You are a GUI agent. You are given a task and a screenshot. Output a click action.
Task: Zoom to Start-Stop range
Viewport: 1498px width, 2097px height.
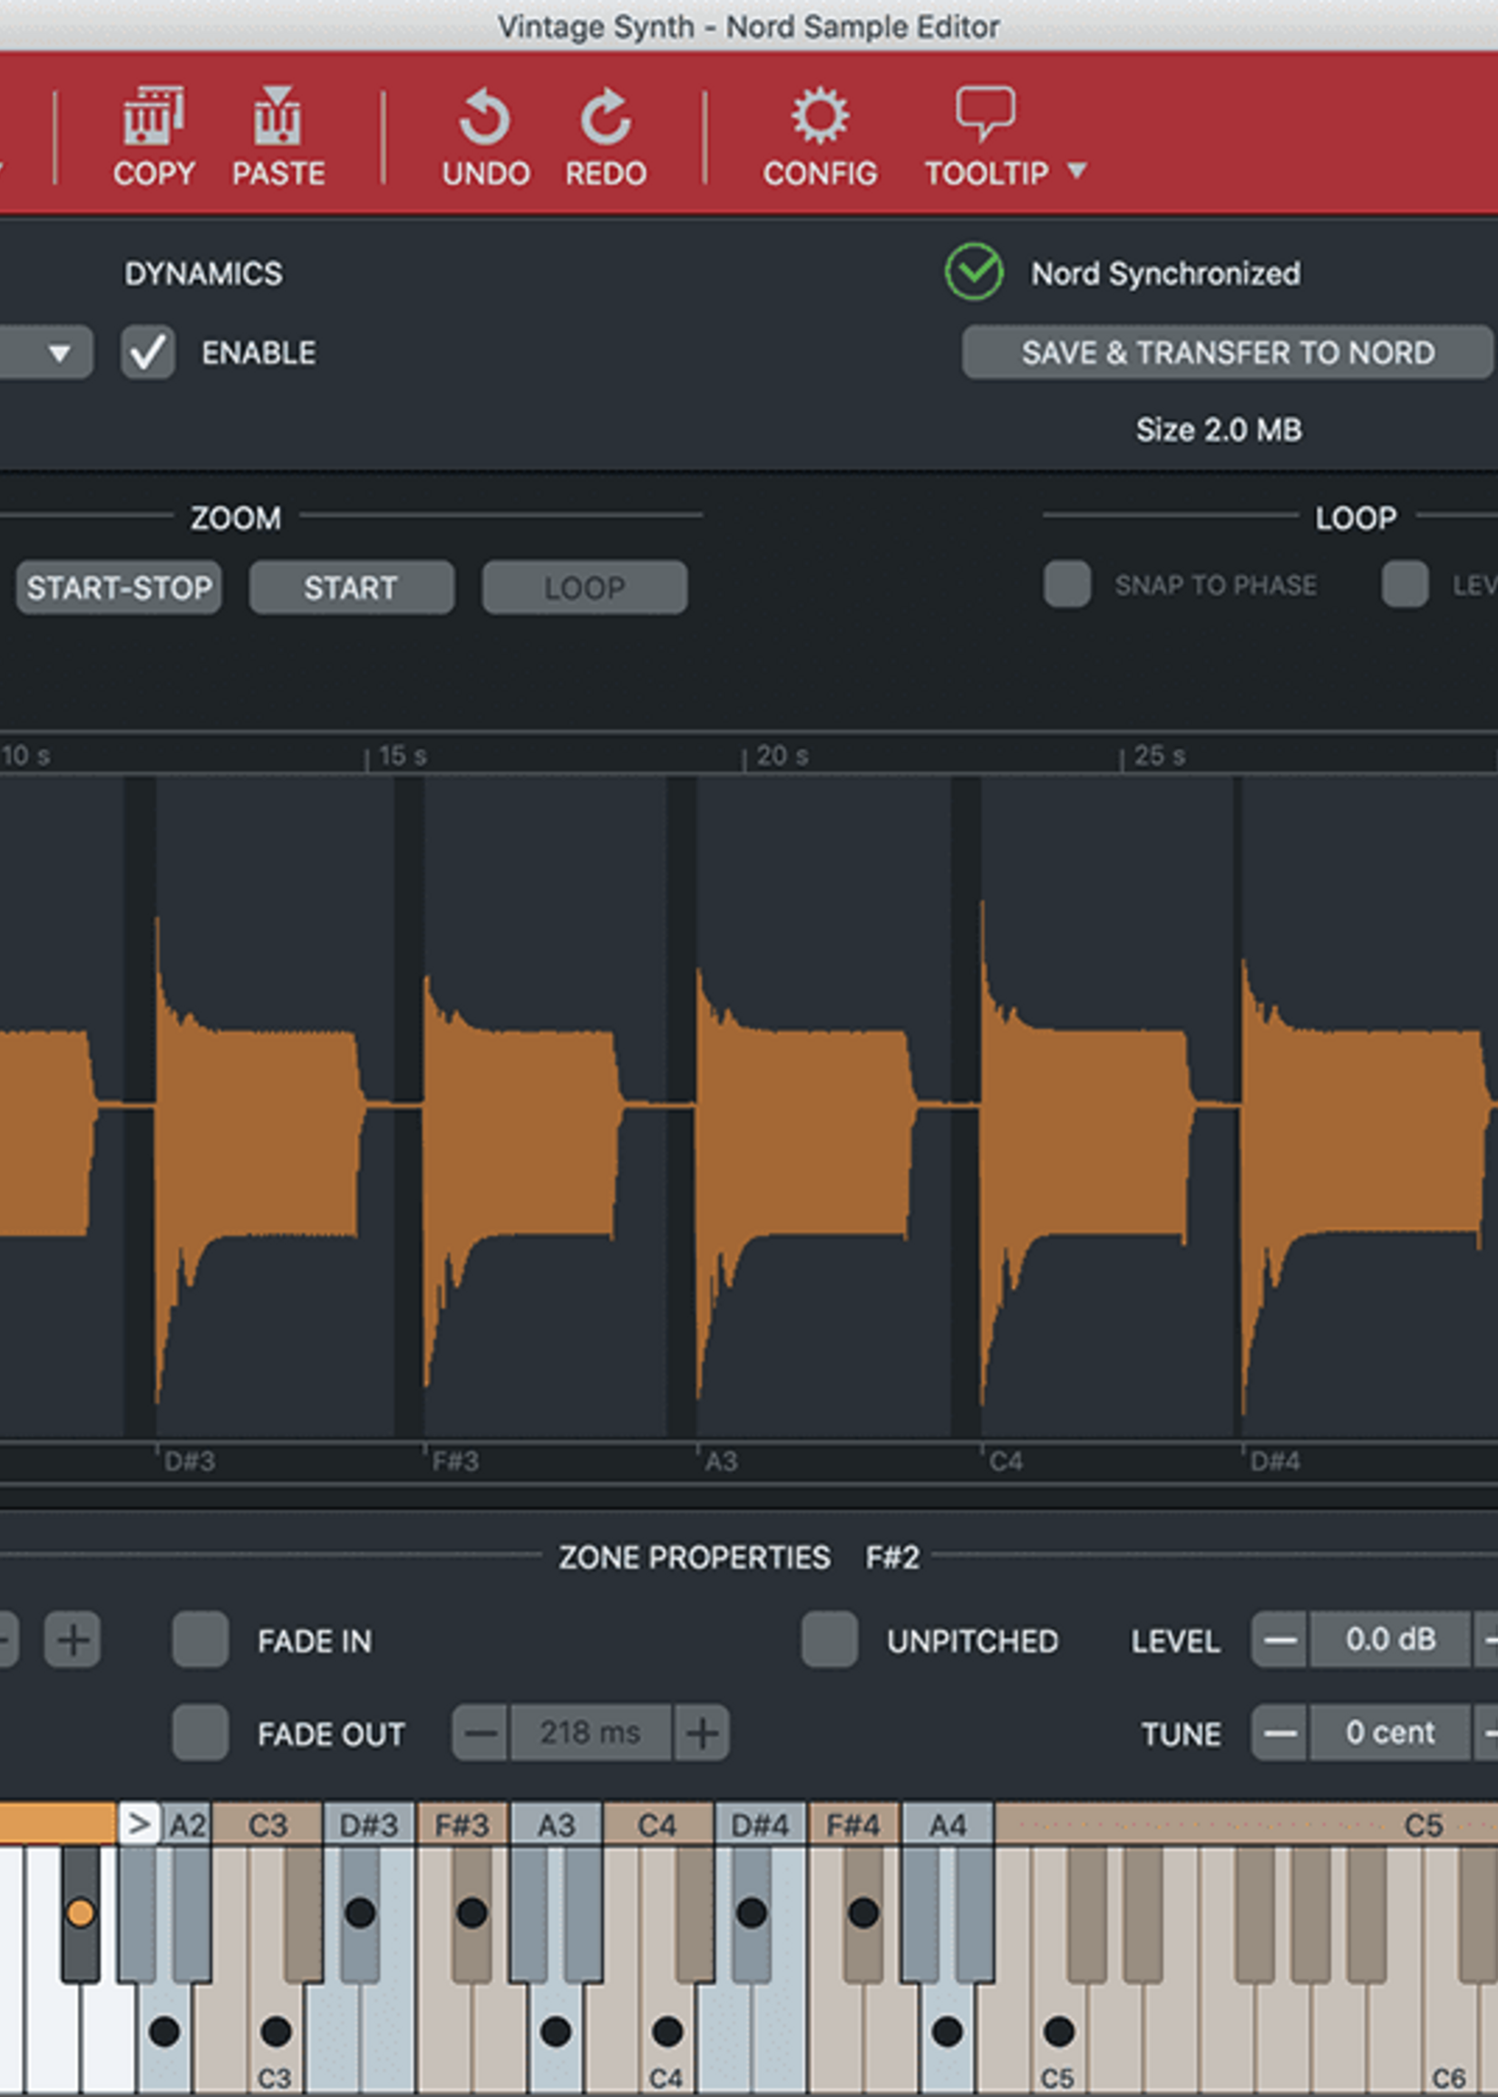click(x=119, y=587)
